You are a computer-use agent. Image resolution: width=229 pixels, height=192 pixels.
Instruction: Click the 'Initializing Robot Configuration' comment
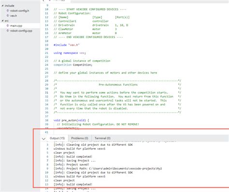[x=98, y=124]
